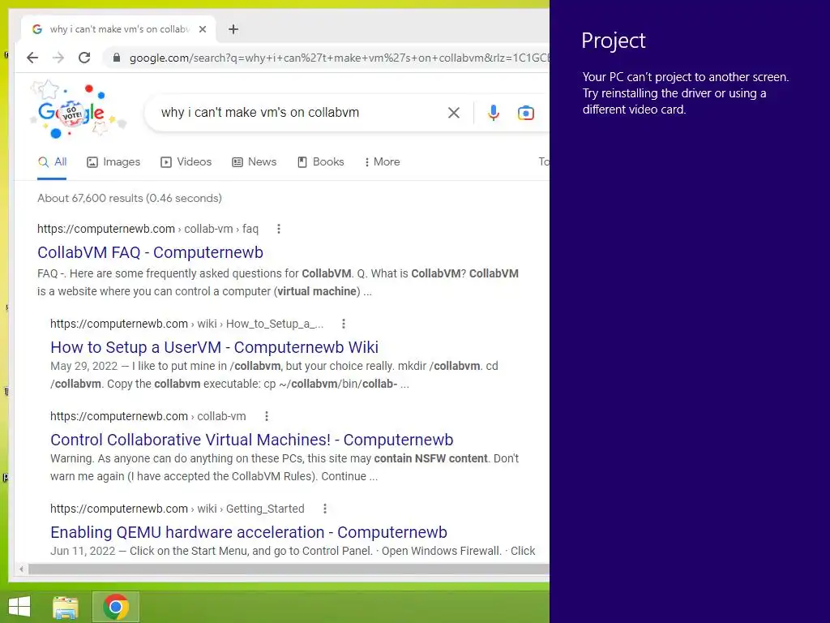The image size is (830, 623).
Task: Click the computernewb.com › collab-vm › faq URL
Action: 148,229
